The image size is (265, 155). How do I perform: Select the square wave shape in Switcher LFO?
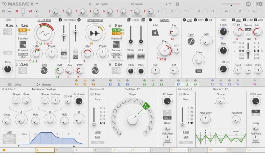(x=149, y=128)
